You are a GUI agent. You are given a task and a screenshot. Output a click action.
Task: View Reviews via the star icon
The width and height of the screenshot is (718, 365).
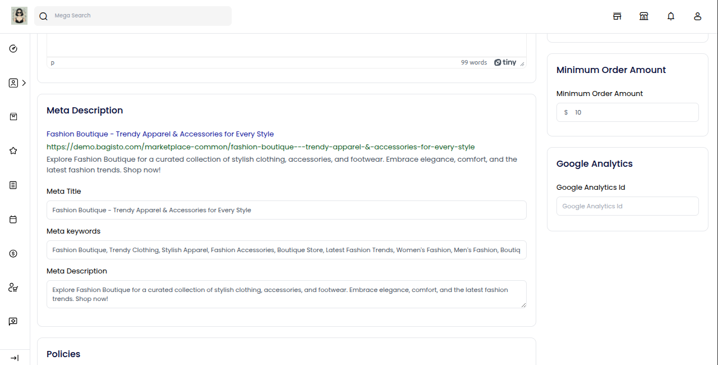[13, 150]
